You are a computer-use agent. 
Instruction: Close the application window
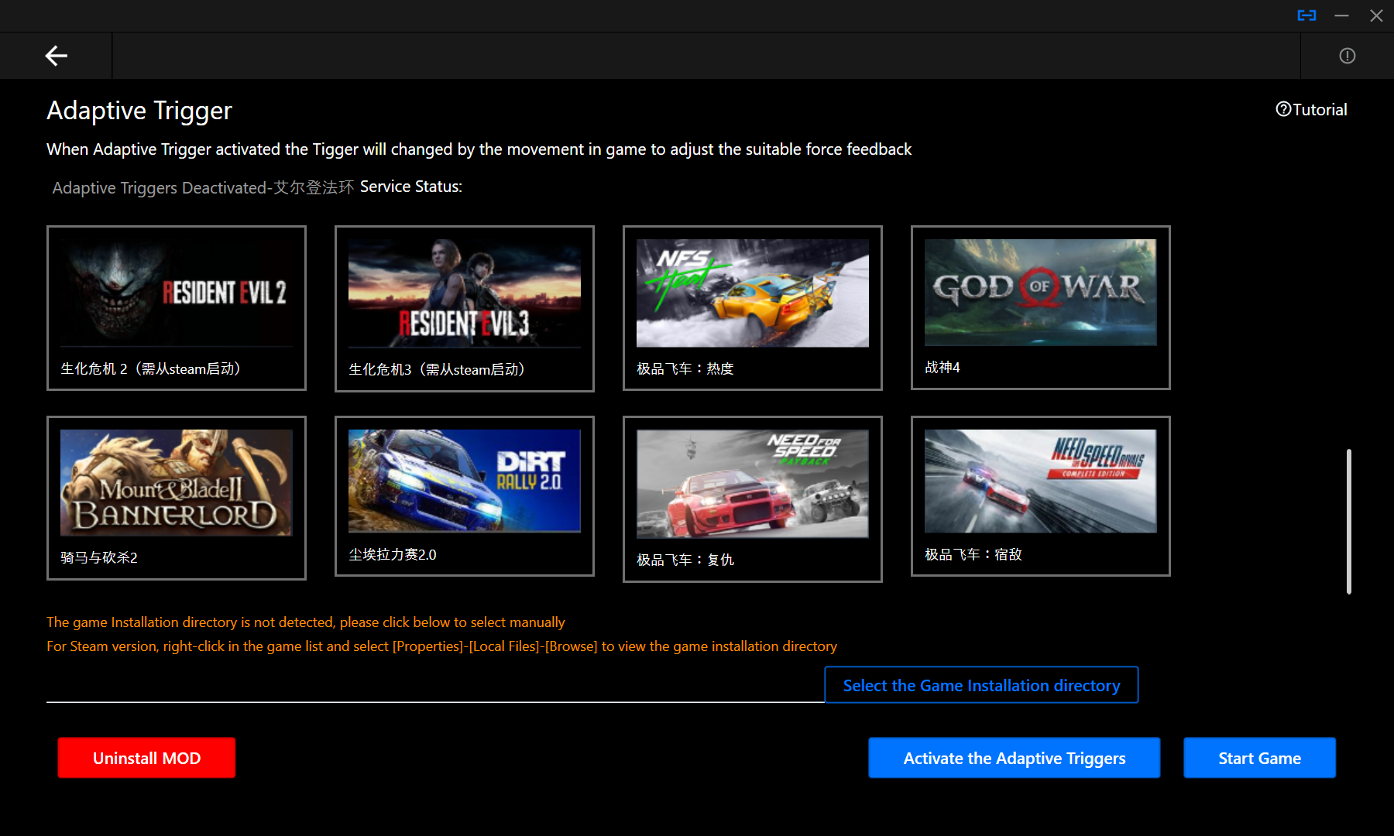coord(1376,15)
